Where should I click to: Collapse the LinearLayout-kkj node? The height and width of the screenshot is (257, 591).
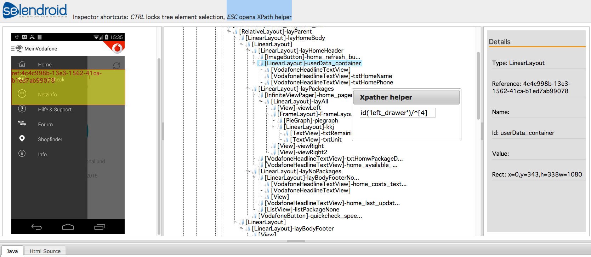coord(273,127)
